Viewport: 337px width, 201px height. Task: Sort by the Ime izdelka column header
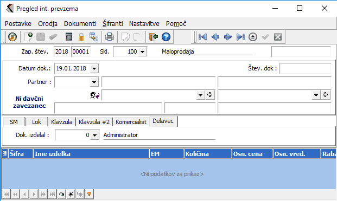pyautogui.click(x=91, y=154)
